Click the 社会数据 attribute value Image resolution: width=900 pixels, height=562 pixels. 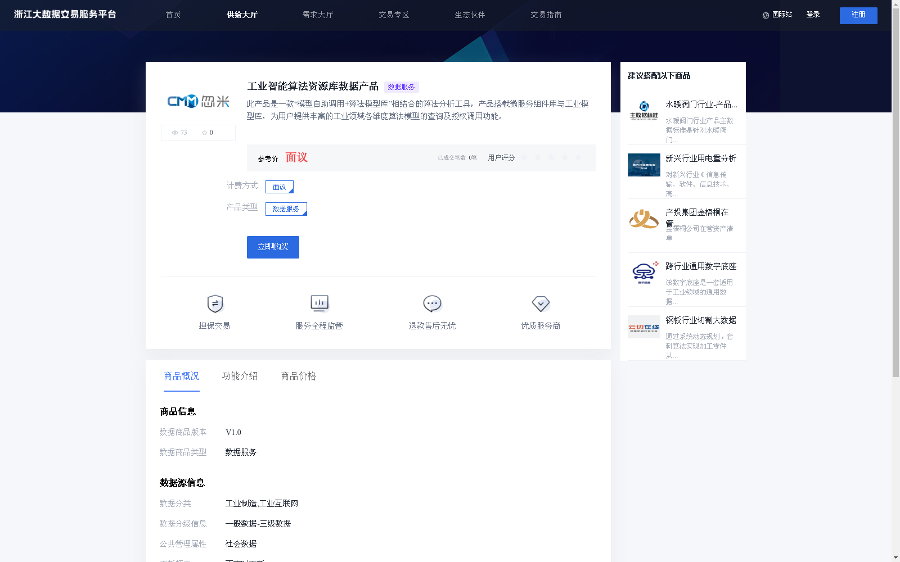point(241,544)
